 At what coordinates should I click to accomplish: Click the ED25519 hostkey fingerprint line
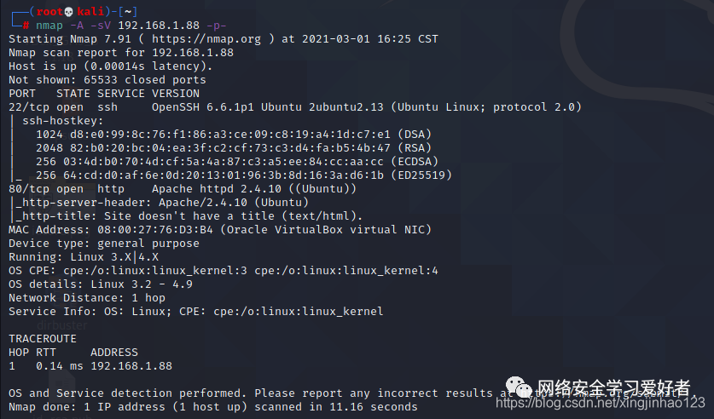coord(244,175)
